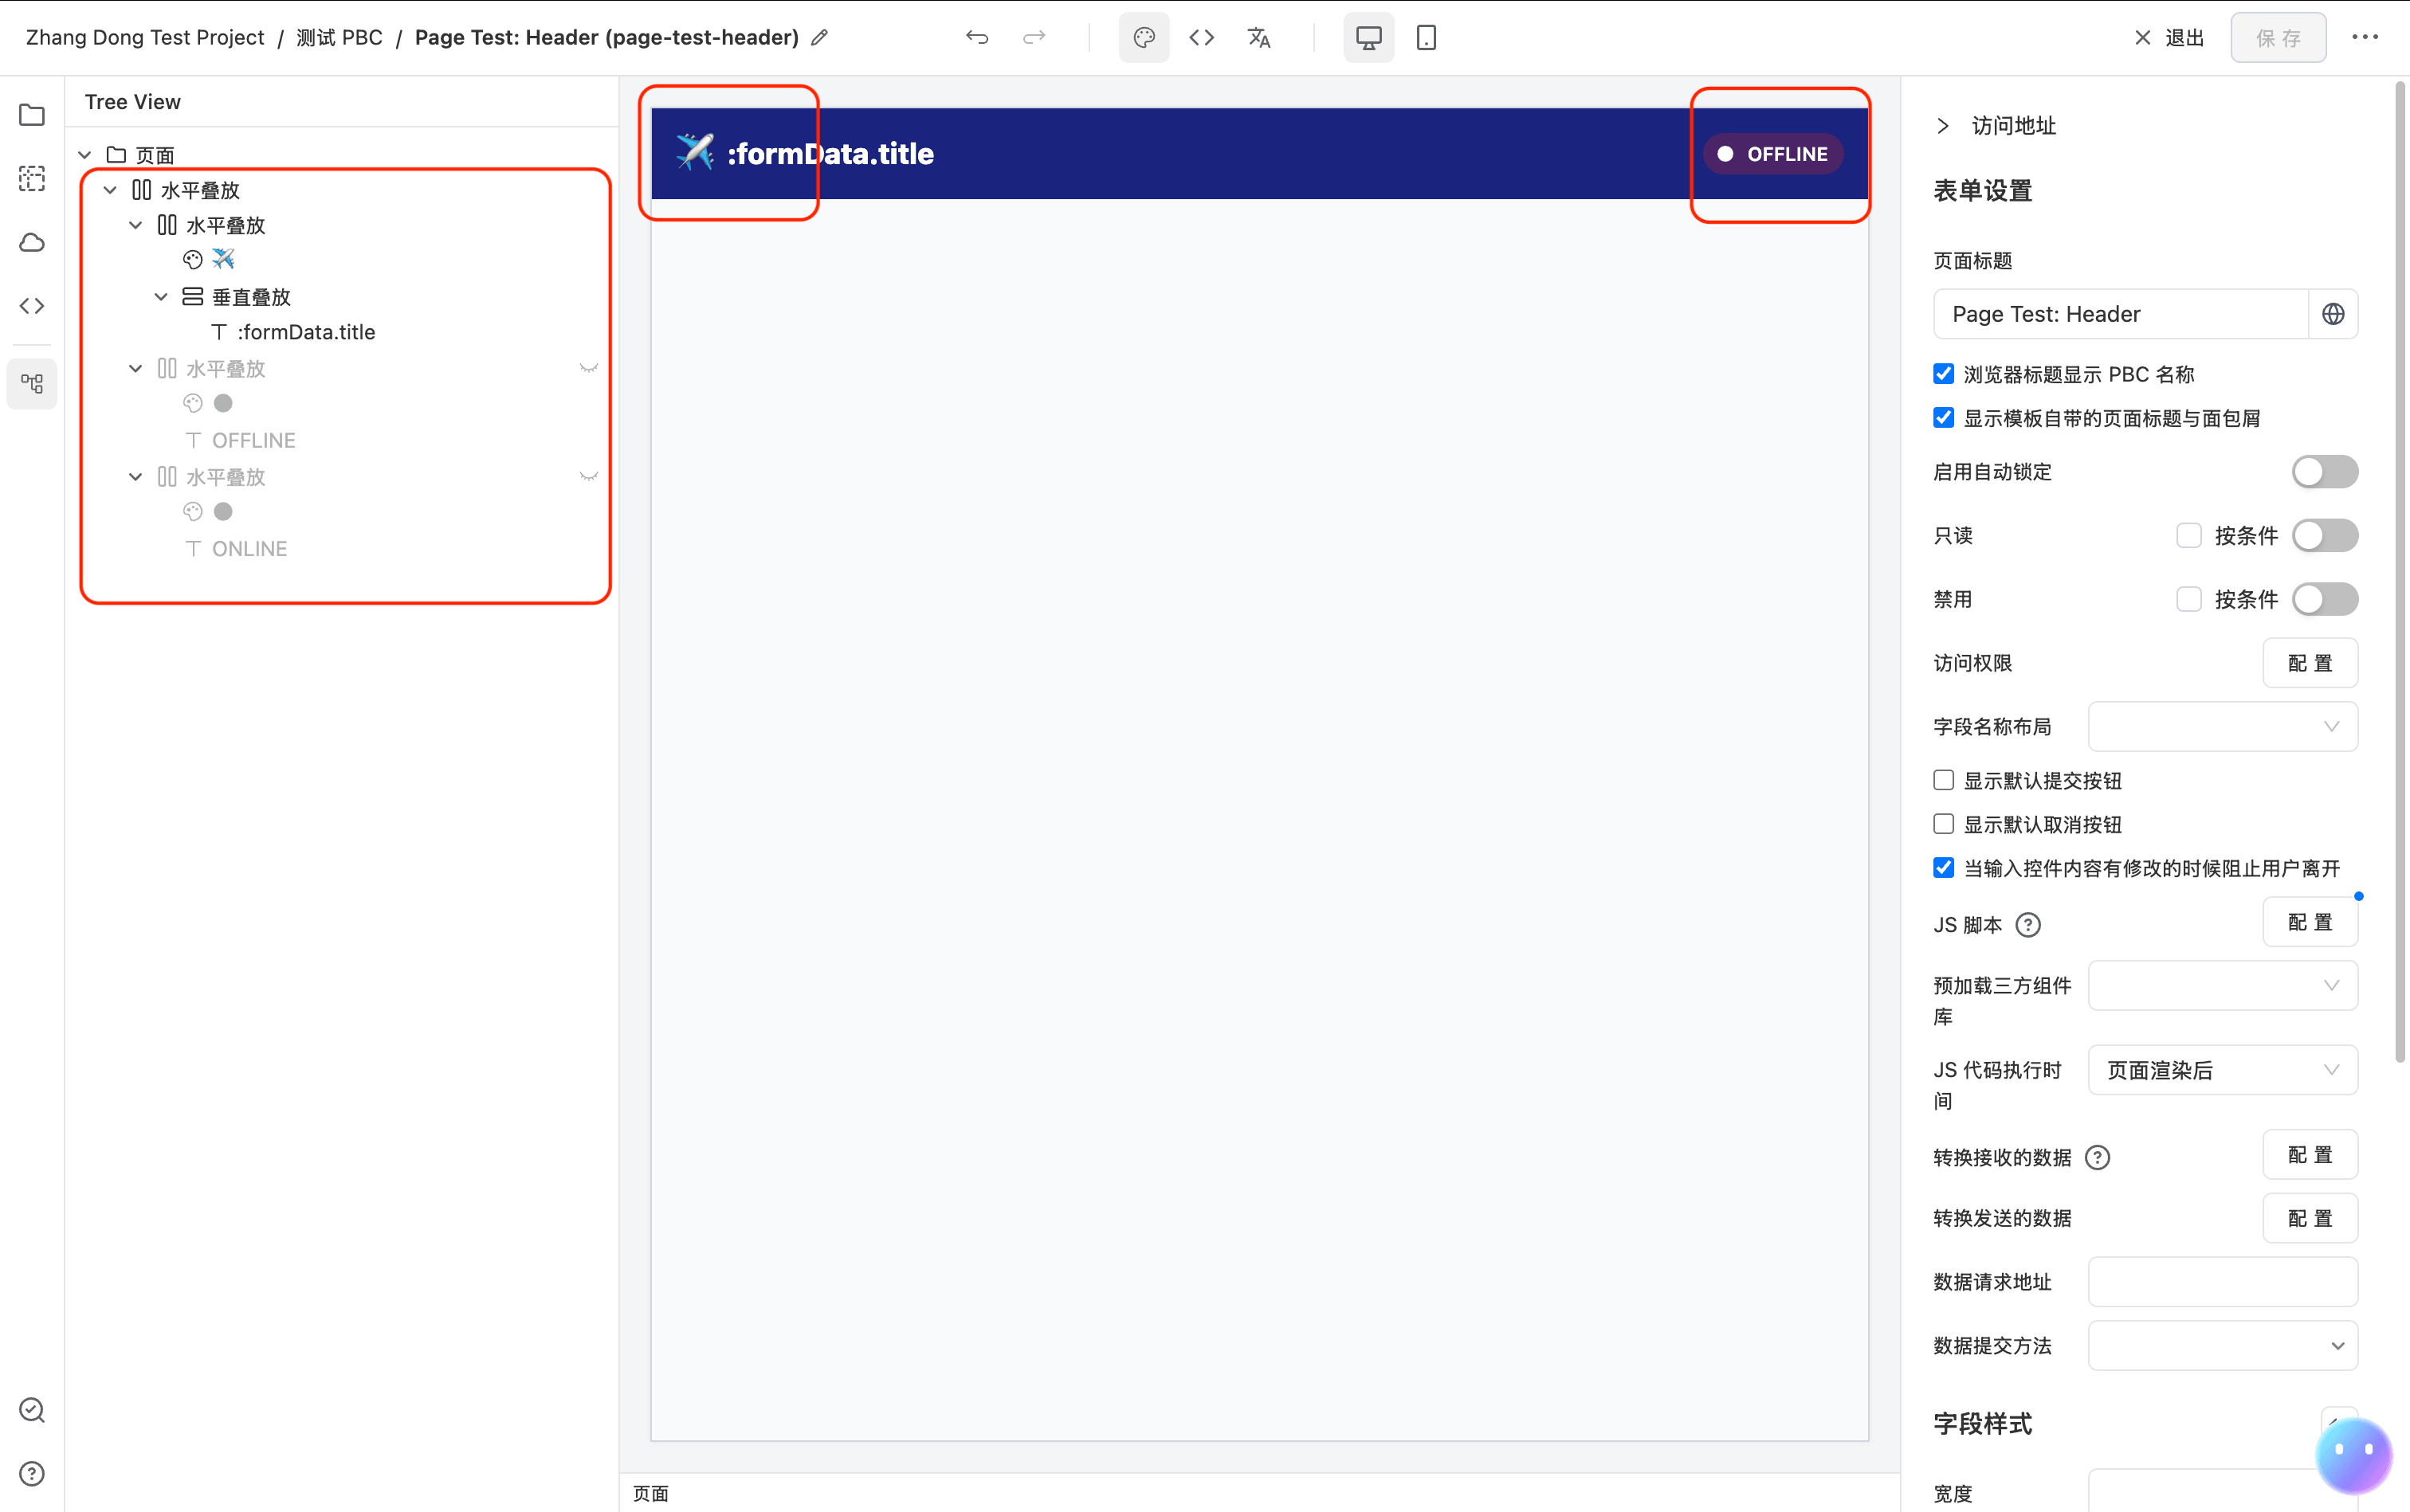Image resolution: width=2410 pixels, height=1512 pixels.
Task: Open the search check icon at bottom left
Action: 32,1410
